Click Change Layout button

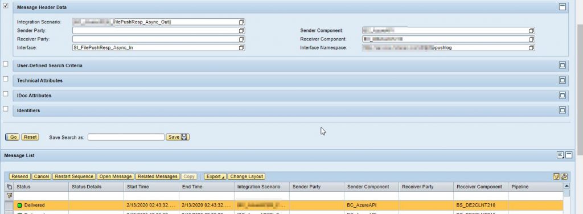(246, 176)
